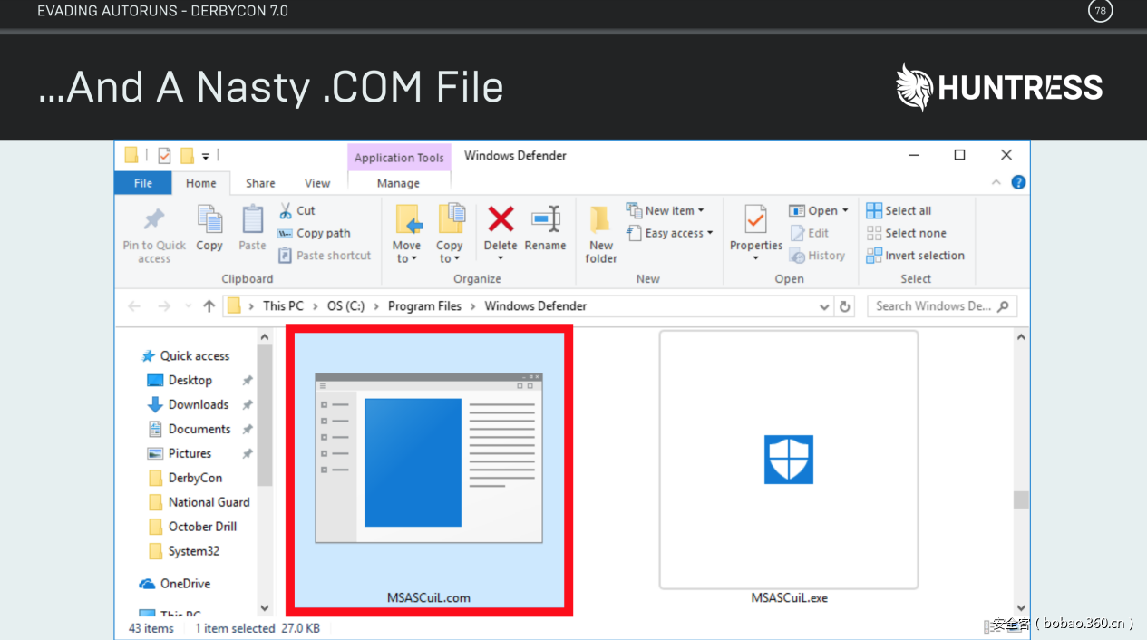
Task: Open the address bar history dropdown
Action: pyautogui.click(x=824, y=306)
